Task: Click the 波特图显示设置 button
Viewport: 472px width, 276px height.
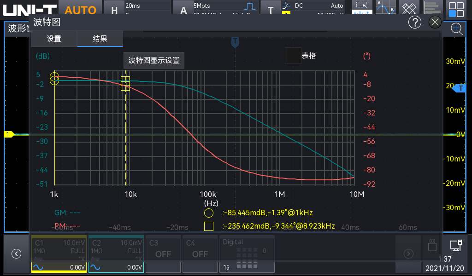Action: tap(154, 60)
